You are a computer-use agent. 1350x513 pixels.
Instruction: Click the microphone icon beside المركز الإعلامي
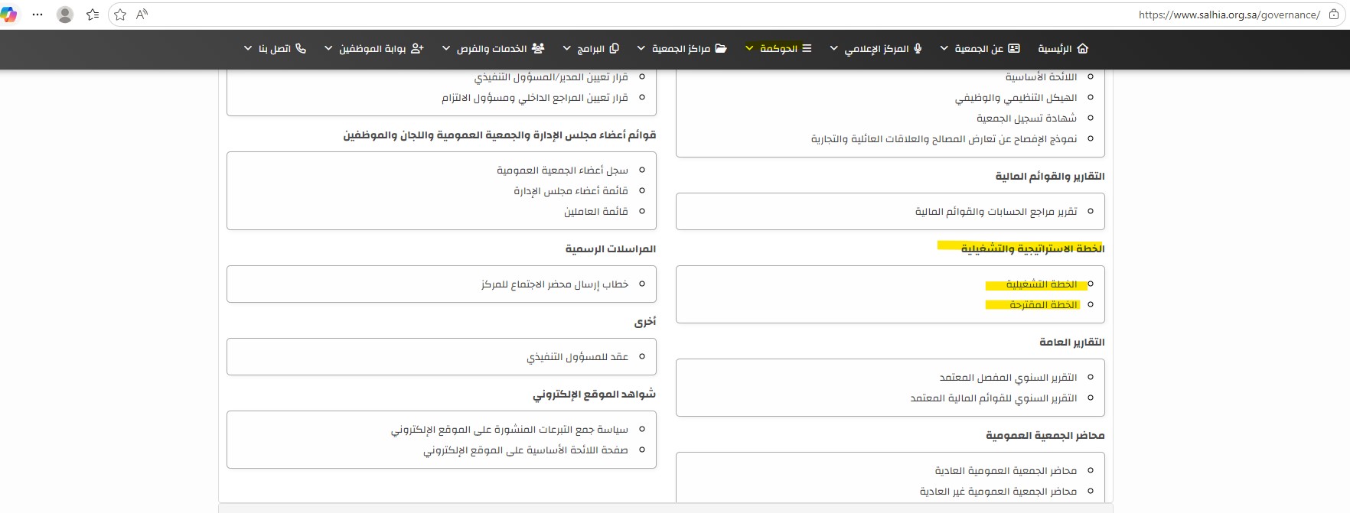coord(918,48)
